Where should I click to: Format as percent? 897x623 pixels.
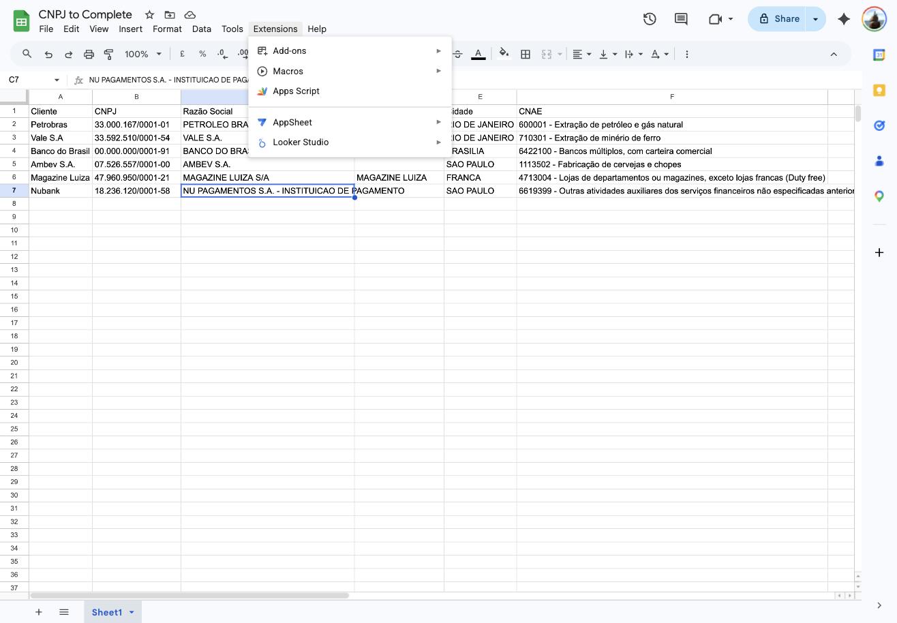(x=202, y=54)
